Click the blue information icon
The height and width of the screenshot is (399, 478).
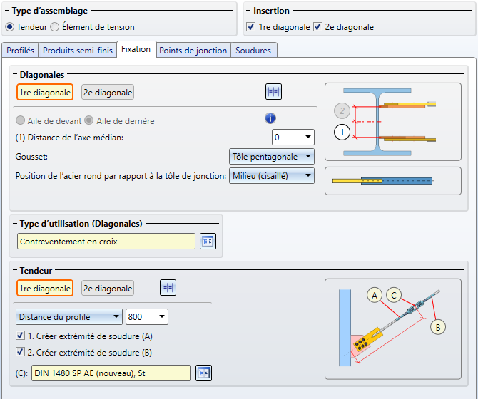270,119
